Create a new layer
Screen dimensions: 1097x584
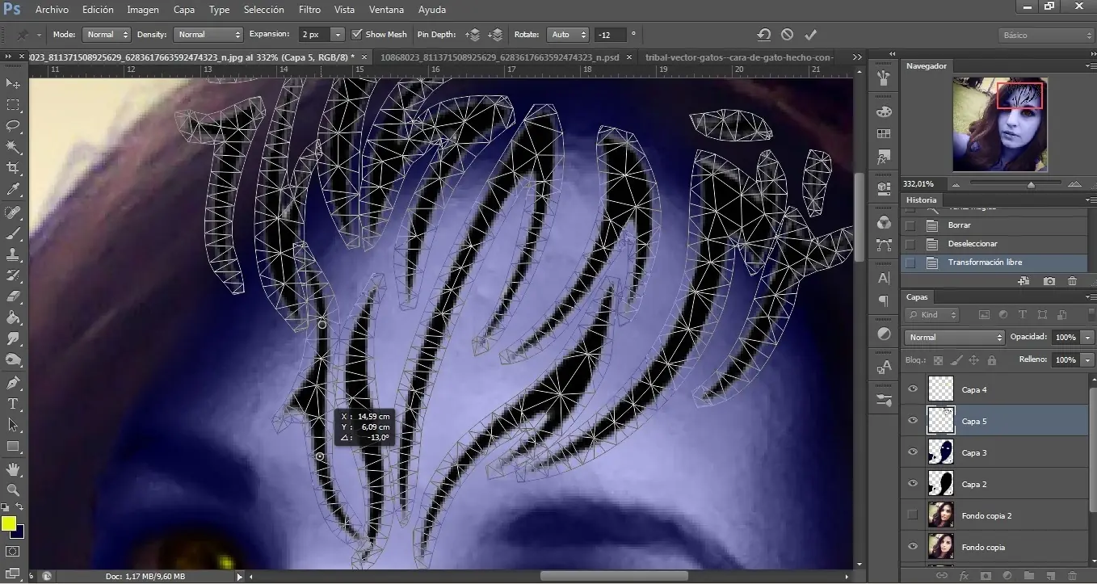tap(1052, 576)
